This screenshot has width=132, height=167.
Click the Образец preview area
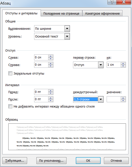point(67,137)
